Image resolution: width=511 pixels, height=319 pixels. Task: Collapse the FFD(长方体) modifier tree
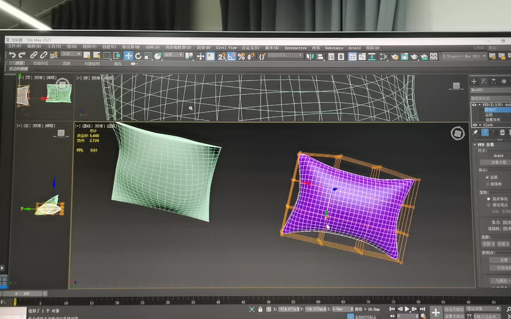479,105
